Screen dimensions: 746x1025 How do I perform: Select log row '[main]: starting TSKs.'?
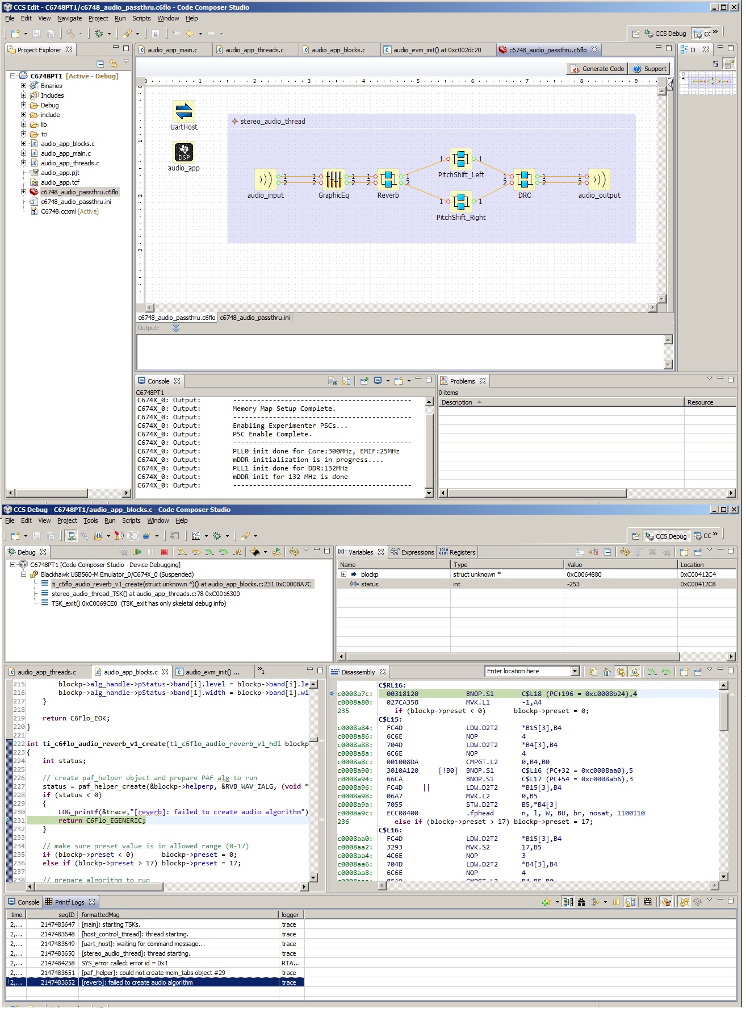click(x=155, y=925)
